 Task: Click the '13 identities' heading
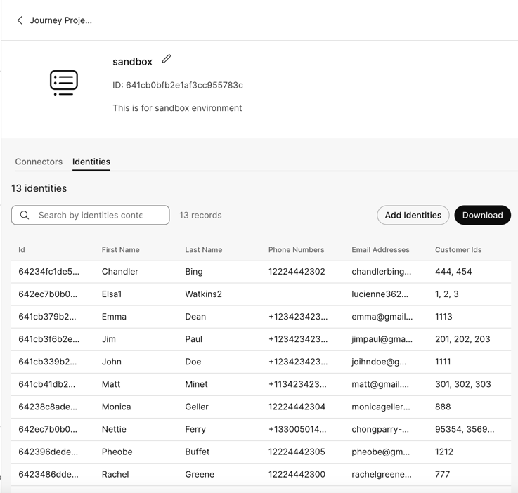tap(39, 188)
